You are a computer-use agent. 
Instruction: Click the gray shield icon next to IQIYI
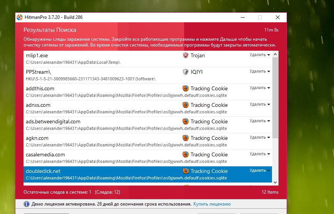pyautogui.click(x=186, y=72)
